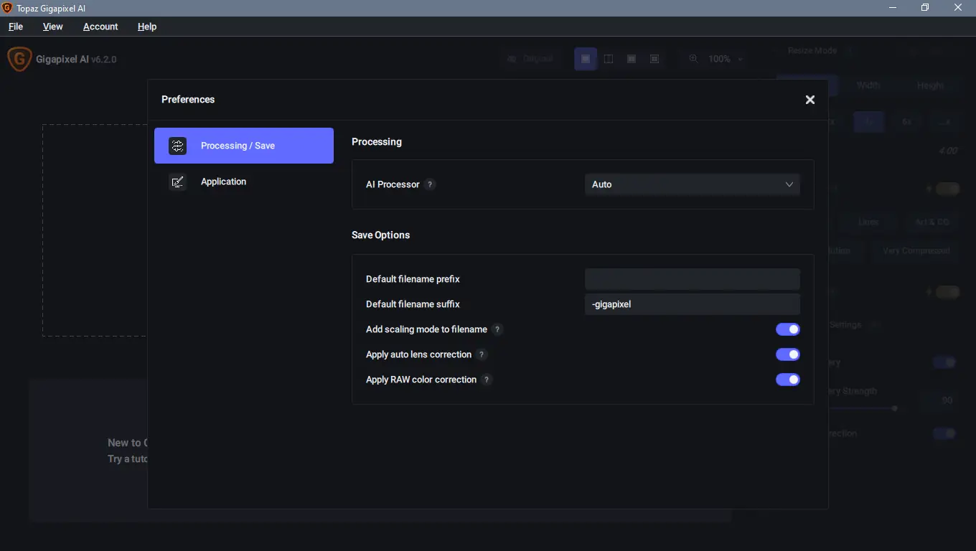Open the View menu
Viewport: 976px width, 551px height.
(x=53, y=27)
